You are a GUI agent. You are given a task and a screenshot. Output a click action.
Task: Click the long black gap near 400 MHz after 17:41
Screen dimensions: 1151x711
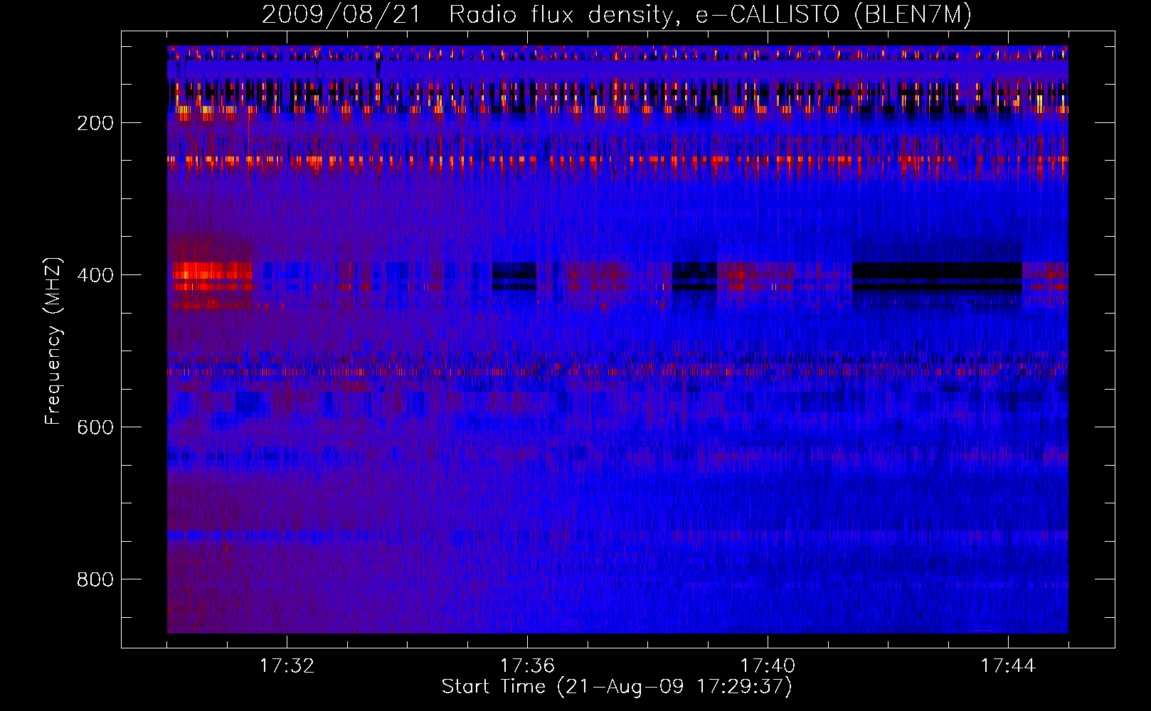coord(937,277)
